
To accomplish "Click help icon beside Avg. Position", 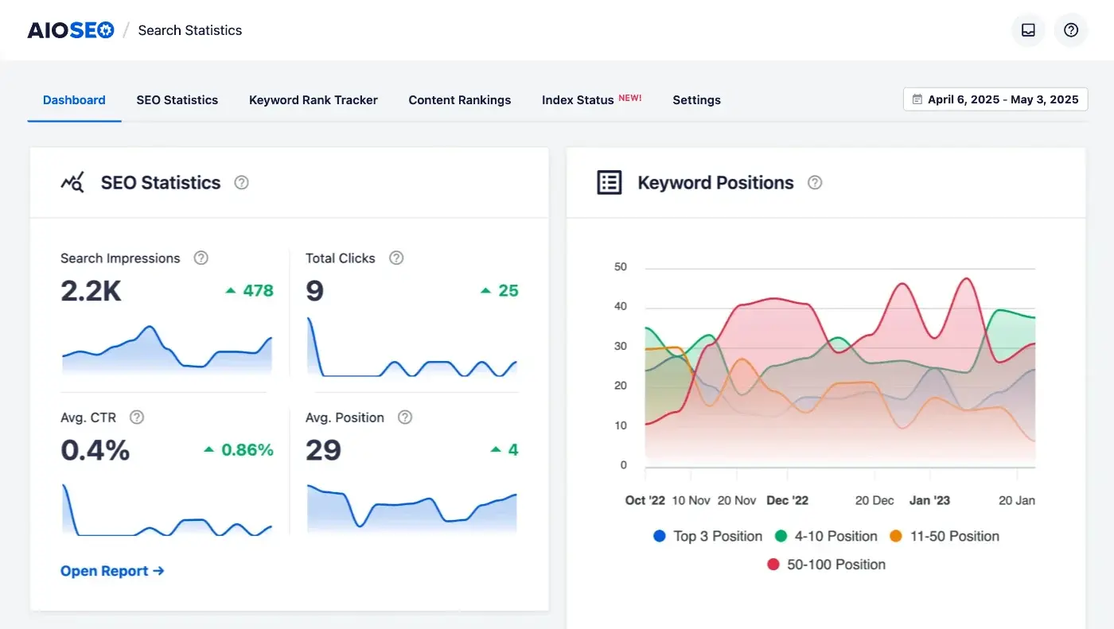I will [405, 417].
